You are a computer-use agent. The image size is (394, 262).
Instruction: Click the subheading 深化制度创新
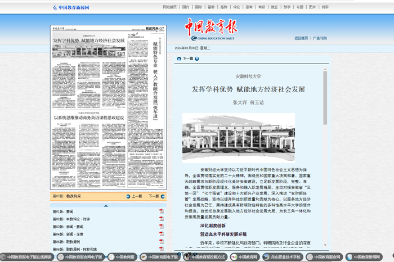[x=213, y=225]
